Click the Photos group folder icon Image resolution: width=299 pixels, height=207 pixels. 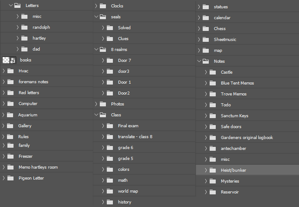pyautogui.click(x=103, y=104)
